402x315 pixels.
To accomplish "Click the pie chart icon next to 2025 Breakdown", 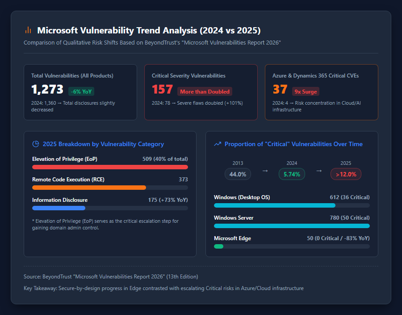I will coord(36,144).
